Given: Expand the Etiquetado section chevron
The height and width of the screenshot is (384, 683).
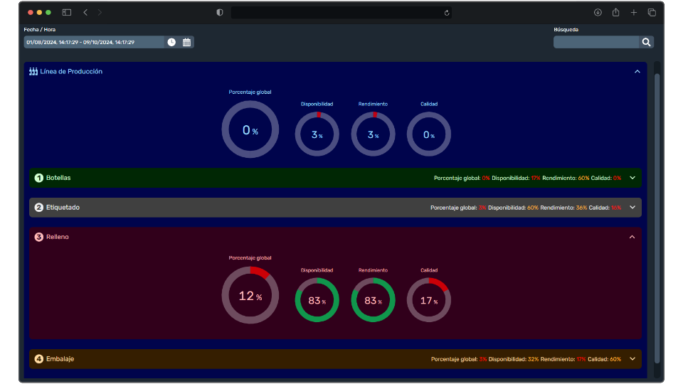Looking at the screenshot, I should tap(632, 208).
